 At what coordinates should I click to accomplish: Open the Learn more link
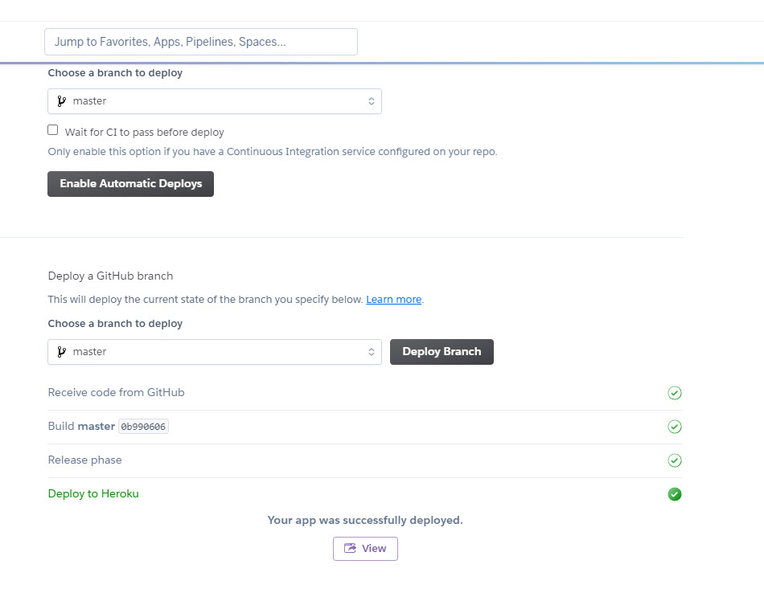point(394,300)
